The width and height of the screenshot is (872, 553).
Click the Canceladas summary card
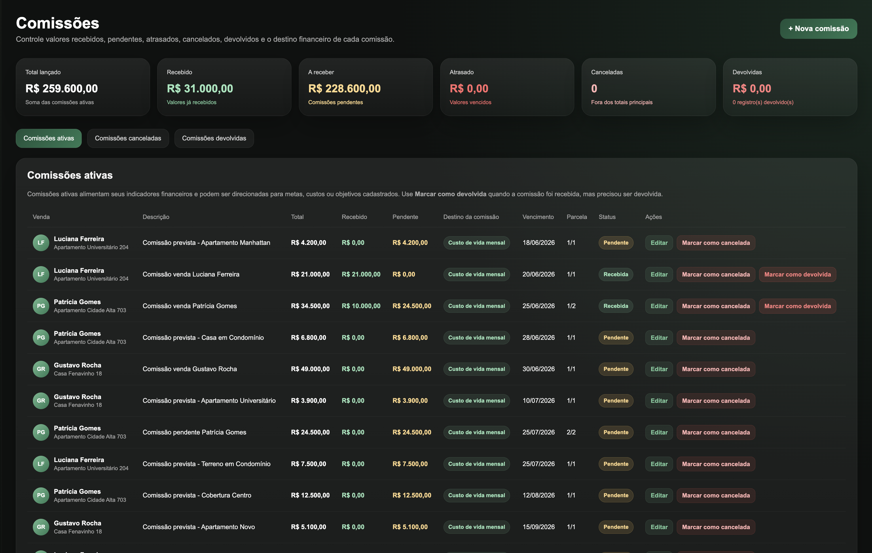click(648, 87)
